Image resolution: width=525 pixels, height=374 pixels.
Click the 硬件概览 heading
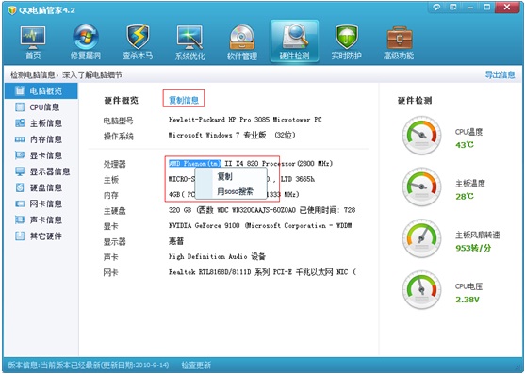click(121, 101)
